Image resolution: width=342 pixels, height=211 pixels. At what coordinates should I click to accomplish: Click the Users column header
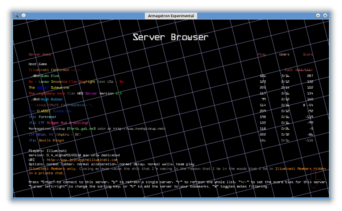pyautogui.click(x=284, y=54)
